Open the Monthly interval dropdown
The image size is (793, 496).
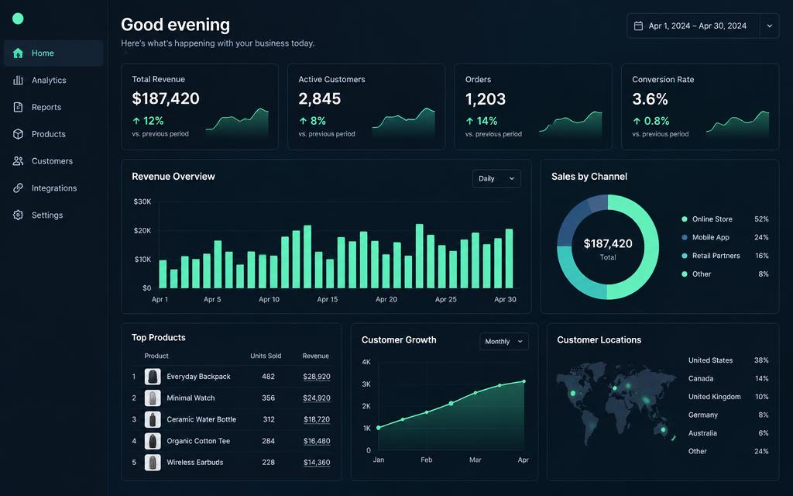[503, 342]
